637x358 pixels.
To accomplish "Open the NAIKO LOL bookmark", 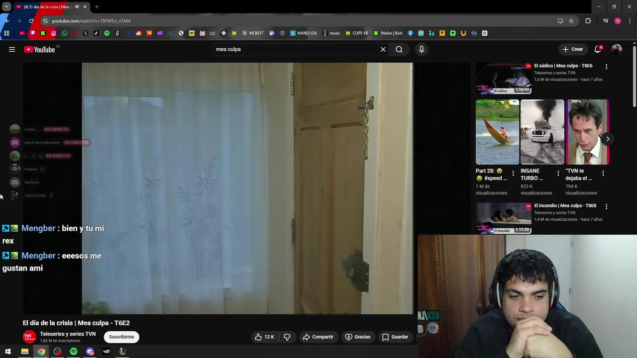I will 304,33.
